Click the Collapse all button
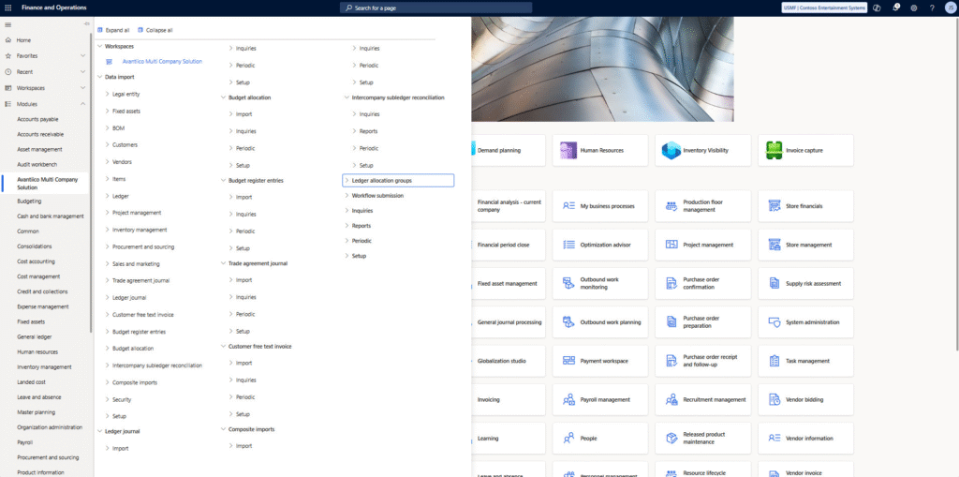 (155, 30)
